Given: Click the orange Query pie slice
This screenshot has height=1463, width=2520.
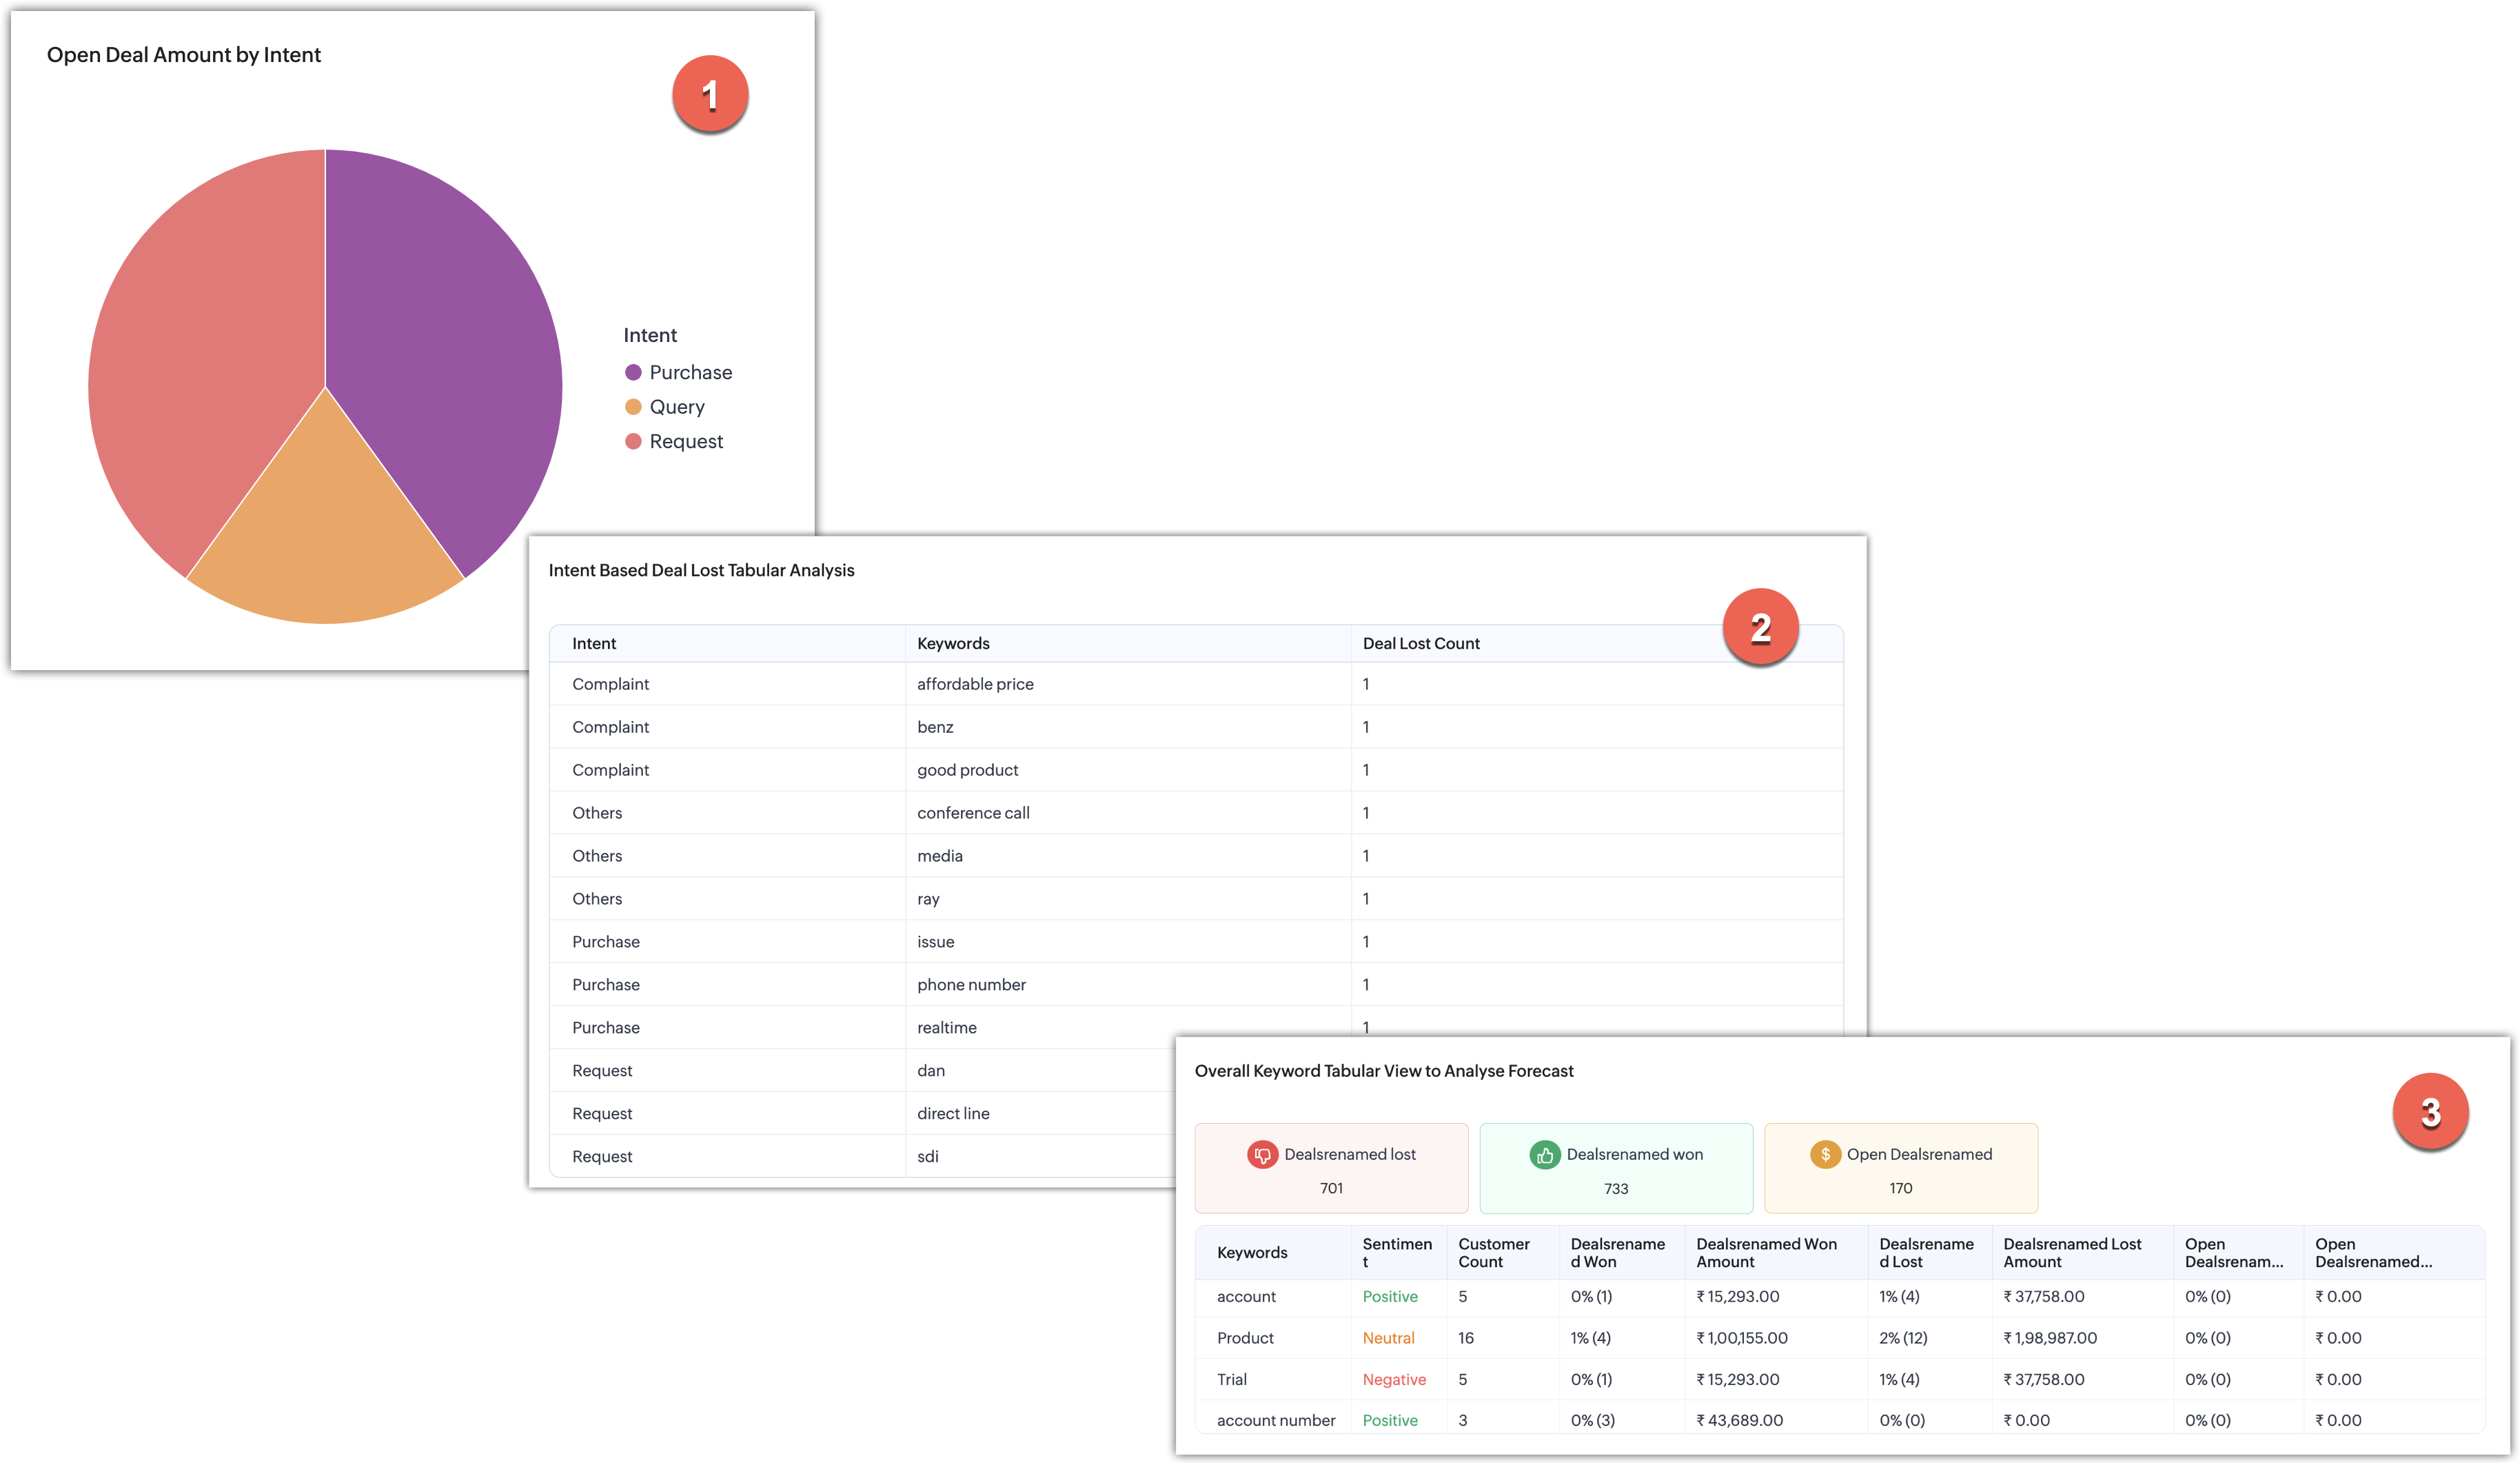Looking at the screenshot, I should pyautogui.click(x=325, y=540).
